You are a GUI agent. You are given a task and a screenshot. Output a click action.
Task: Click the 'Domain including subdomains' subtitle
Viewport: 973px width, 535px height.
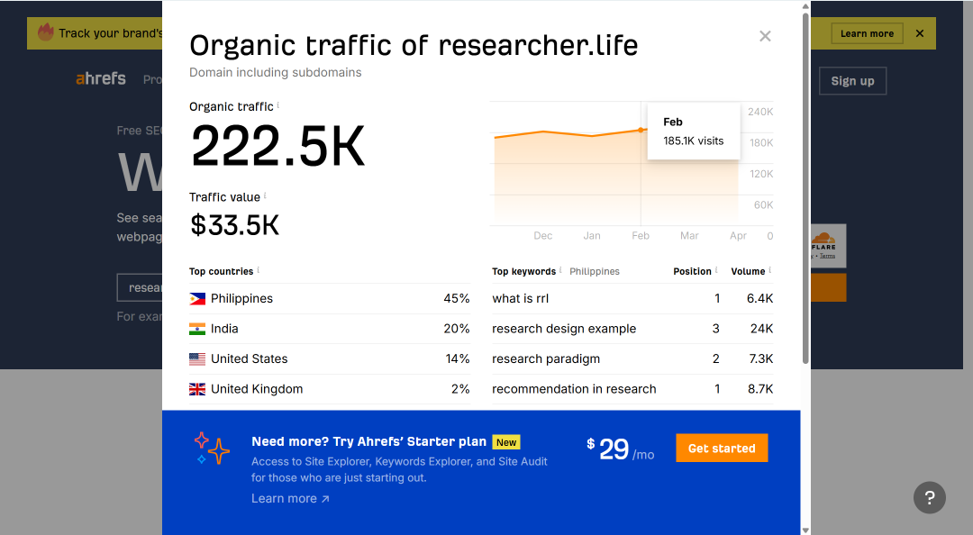(x=276, y=73)
